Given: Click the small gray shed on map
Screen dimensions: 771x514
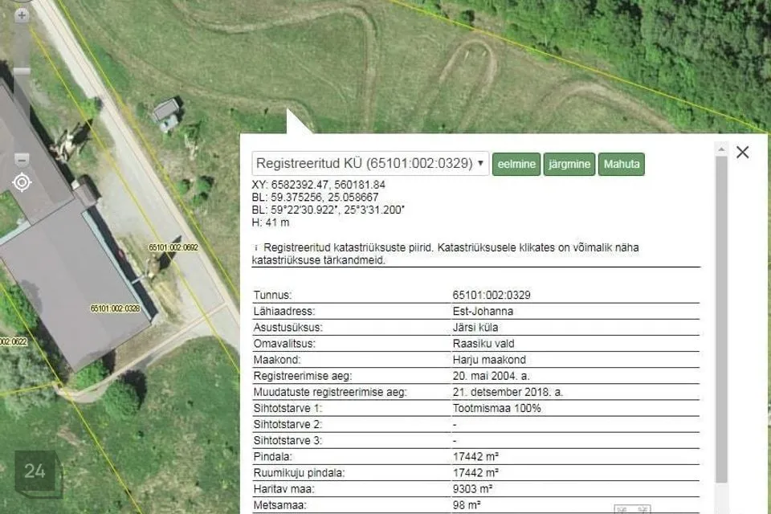Looking at the screenshot, I should (x=166, y=112).
